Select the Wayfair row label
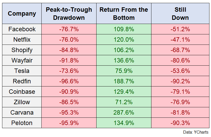This screenshot has width=211, height=137. [x=22, y=60]
